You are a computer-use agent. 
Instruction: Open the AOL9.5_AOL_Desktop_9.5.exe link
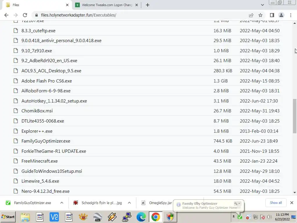click(51, 71)
